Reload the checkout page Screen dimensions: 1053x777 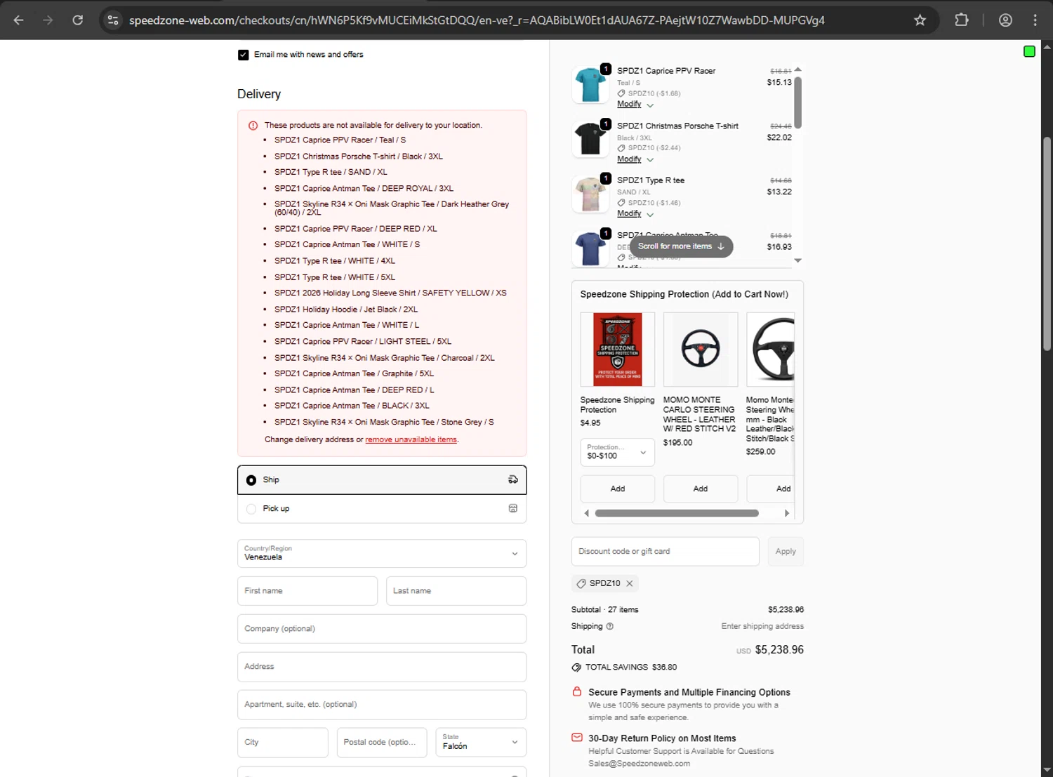tap(78, 20)
